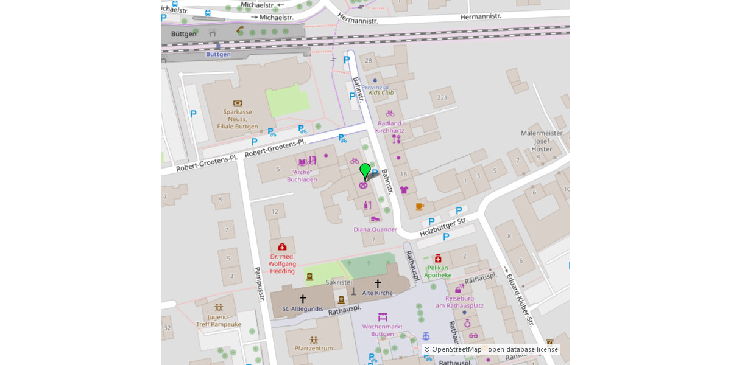
Task: Click the Reisebüro am Rathausplatz travel icon
Action: (x=459, y=289)
